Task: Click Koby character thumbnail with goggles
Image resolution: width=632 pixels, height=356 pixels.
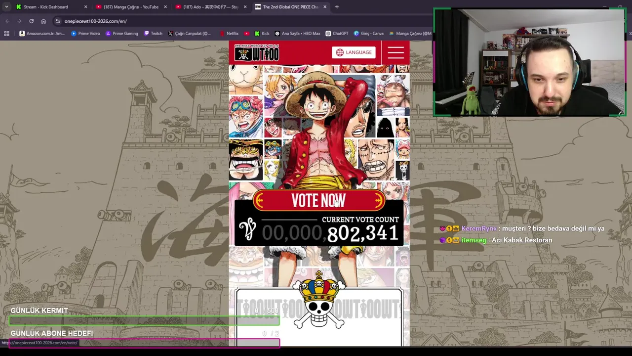Action: point(246,117)
